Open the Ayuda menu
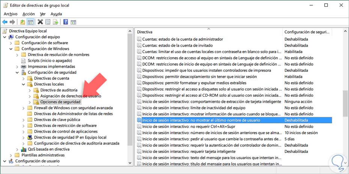The image size is (349, 174). pyautogui.click(x=56, y=14)
